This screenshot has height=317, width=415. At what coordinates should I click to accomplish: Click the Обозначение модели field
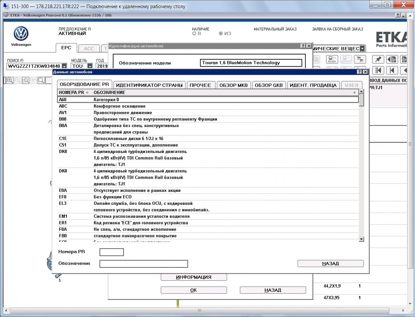click(x=251, y=63)
